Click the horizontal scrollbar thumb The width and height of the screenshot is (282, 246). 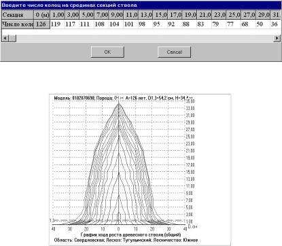click(x=12, y=39)
